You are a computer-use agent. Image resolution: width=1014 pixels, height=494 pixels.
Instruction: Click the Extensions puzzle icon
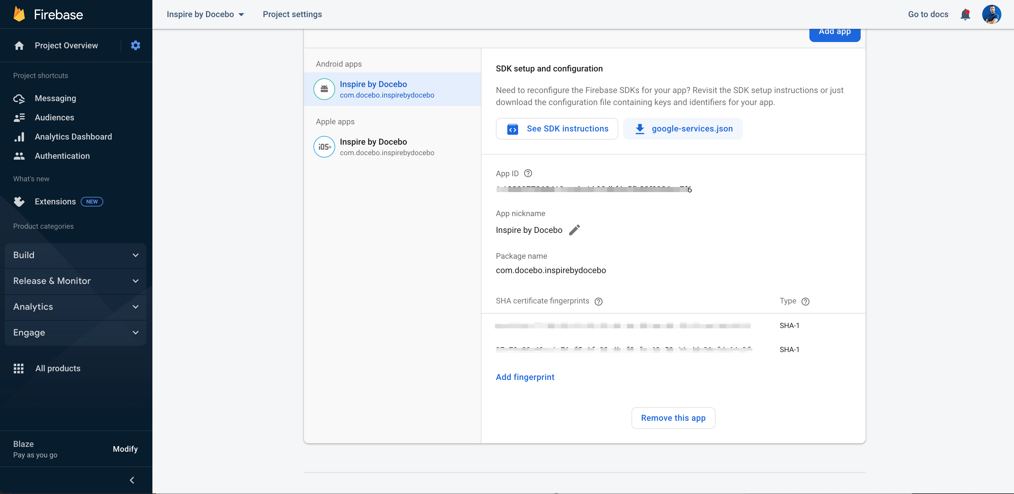(x=19, y=202)
